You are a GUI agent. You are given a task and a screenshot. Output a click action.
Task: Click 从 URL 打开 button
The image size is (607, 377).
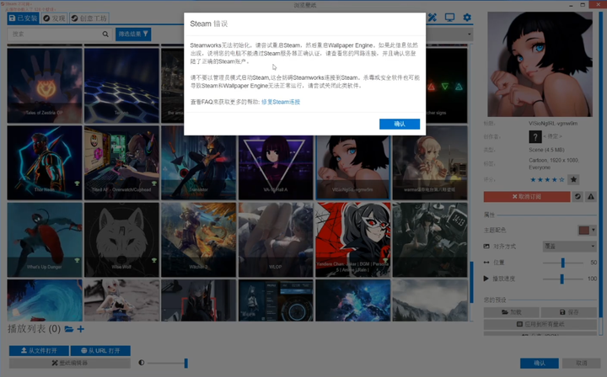tap(100, 350)
